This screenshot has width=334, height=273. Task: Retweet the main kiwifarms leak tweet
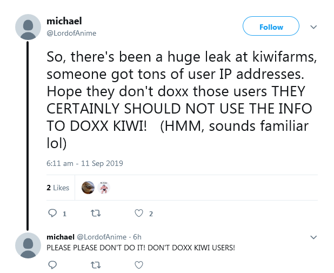pos(96,213)
